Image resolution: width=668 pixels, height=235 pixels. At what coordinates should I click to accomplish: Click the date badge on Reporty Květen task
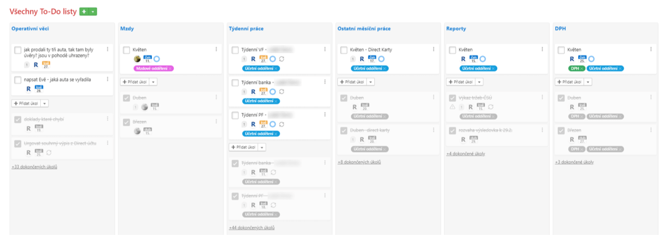[473, 59]
